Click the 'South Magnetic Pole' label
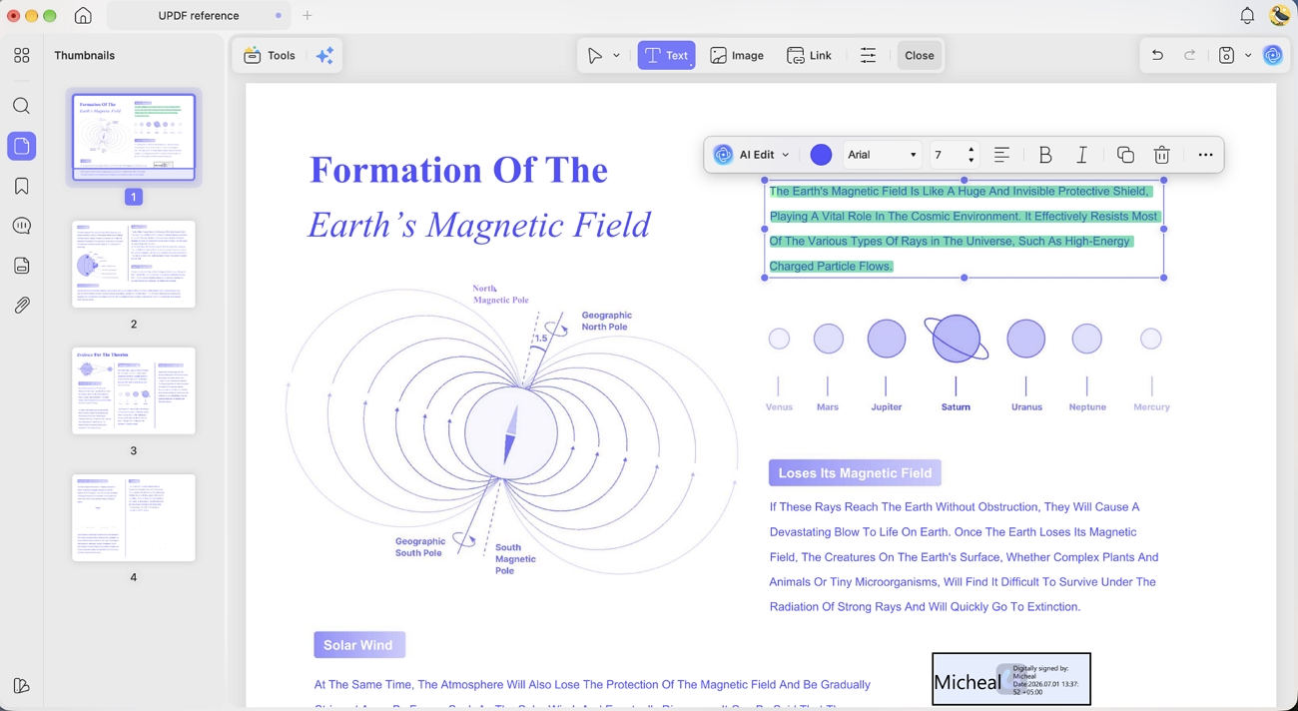Image resolution: width=1298 pixels, height=711 pixels. pyautogui.click(x=515, y=558)
